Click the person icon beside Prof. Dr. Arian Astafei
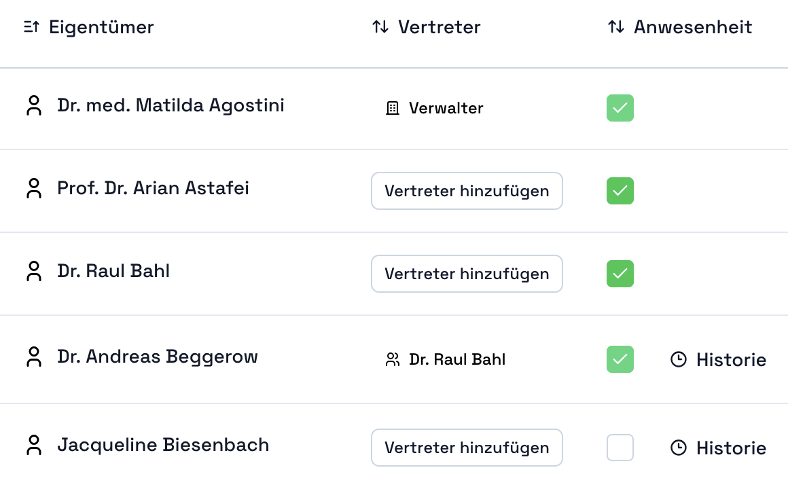The height and width of the screenshot is (489, 788). 34,188
